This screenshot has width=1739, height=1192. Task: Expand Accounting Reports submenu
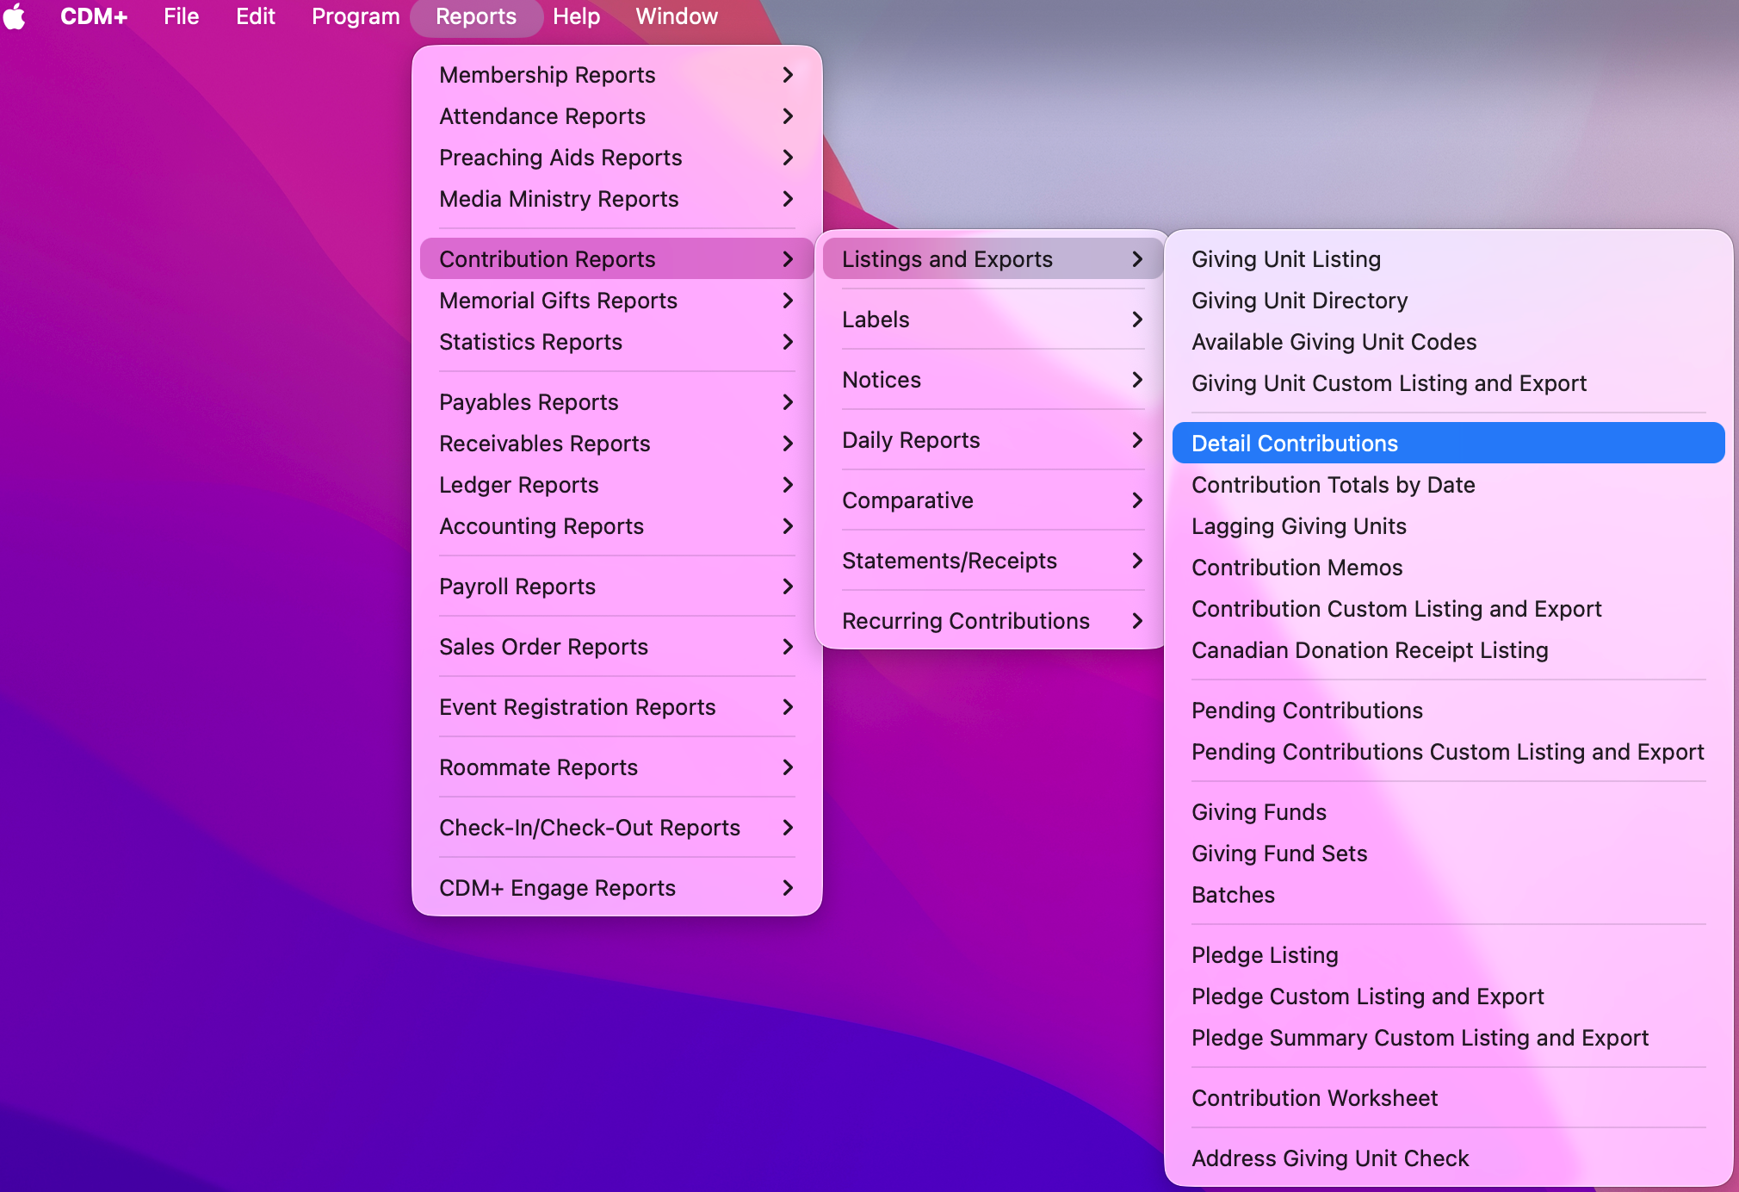(616, 526)
